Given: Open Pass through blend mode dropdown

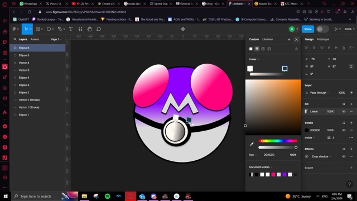Looking at the screenshot, I should [320, 93].
